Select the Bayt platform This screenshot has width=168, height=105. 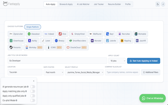coord(110,34)
